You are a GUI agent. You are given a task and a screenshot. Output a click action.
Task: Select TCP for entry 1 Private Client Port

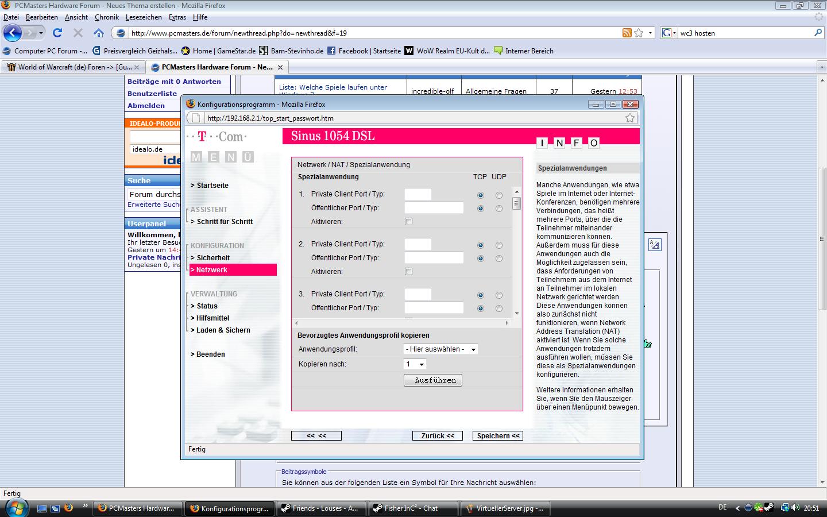pyautogui.click(x=481, y=195)
